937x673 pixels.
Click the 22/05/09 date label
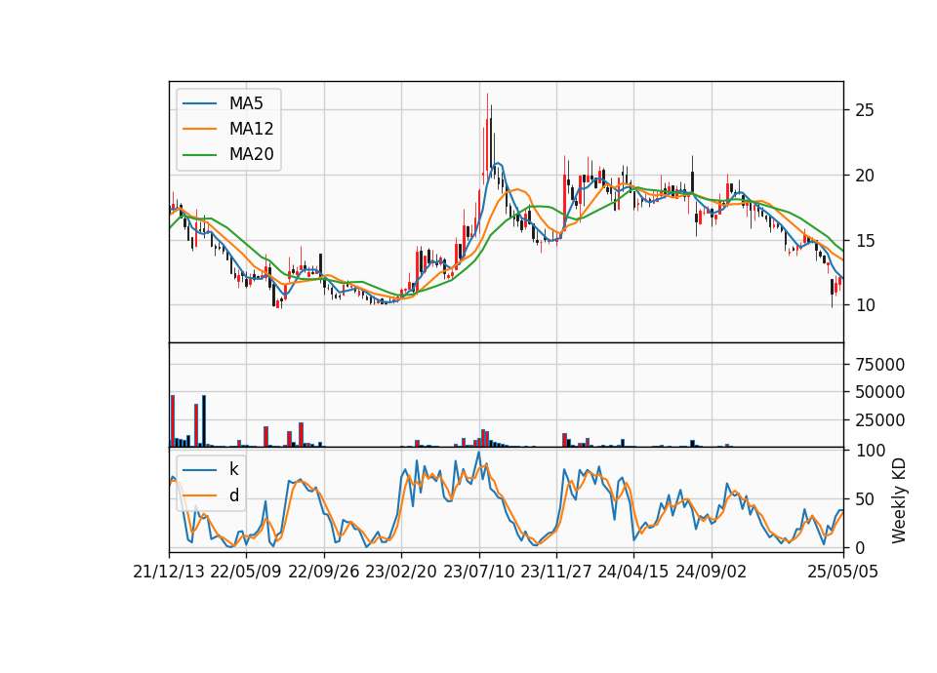click(x=246, y=573)
